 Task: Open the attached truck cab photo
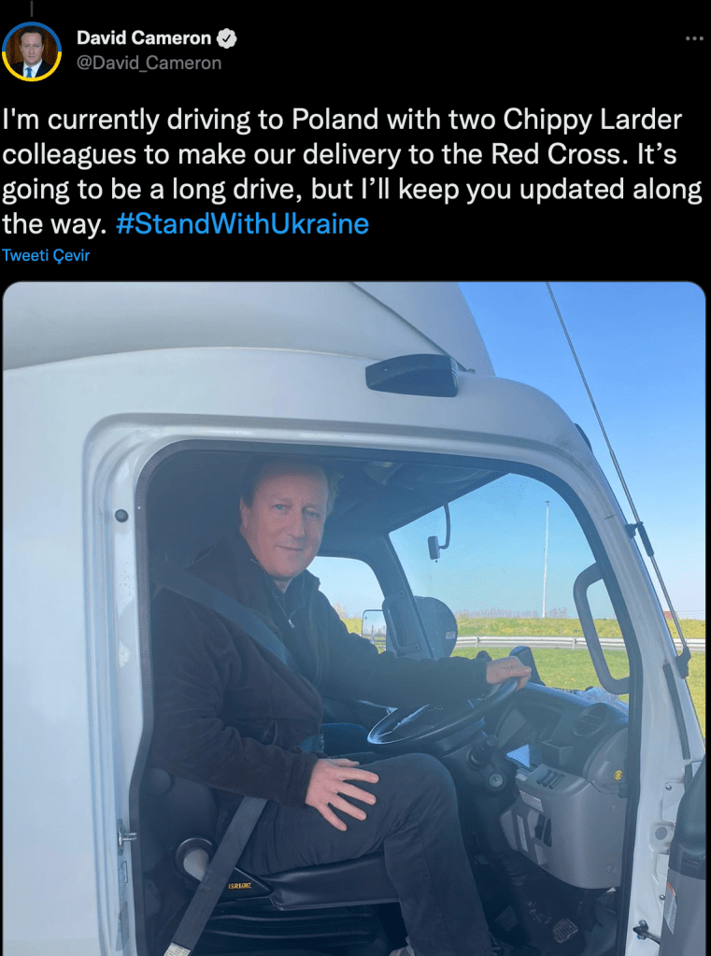tap(354, 619)
